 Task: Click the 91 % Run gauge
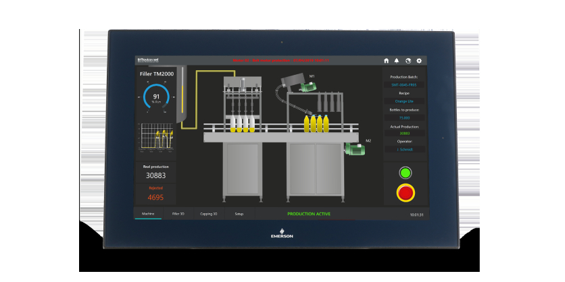156,97
